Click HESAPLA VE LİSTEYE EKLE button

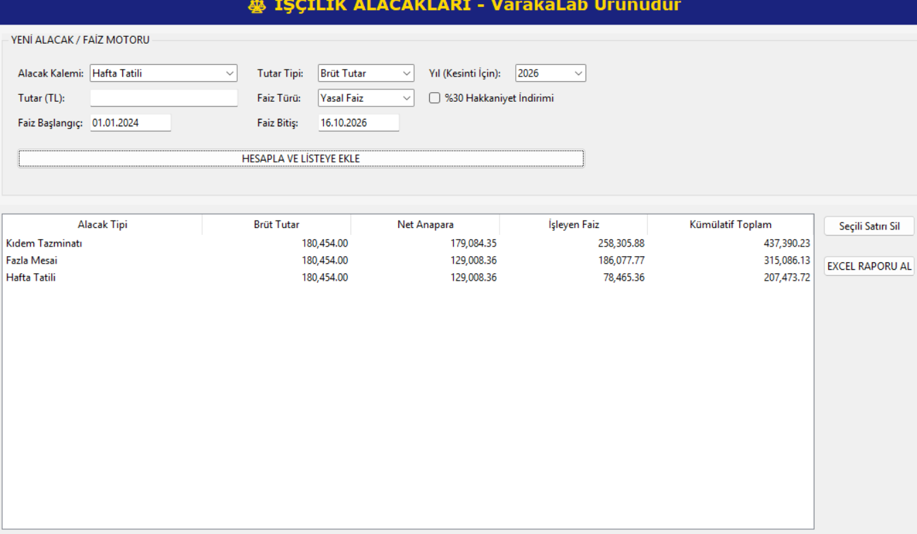coord(301,158)
